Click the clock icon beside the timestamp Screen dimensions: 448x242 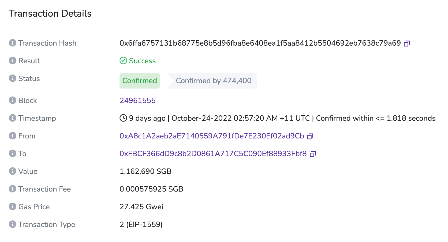(123, 118)
